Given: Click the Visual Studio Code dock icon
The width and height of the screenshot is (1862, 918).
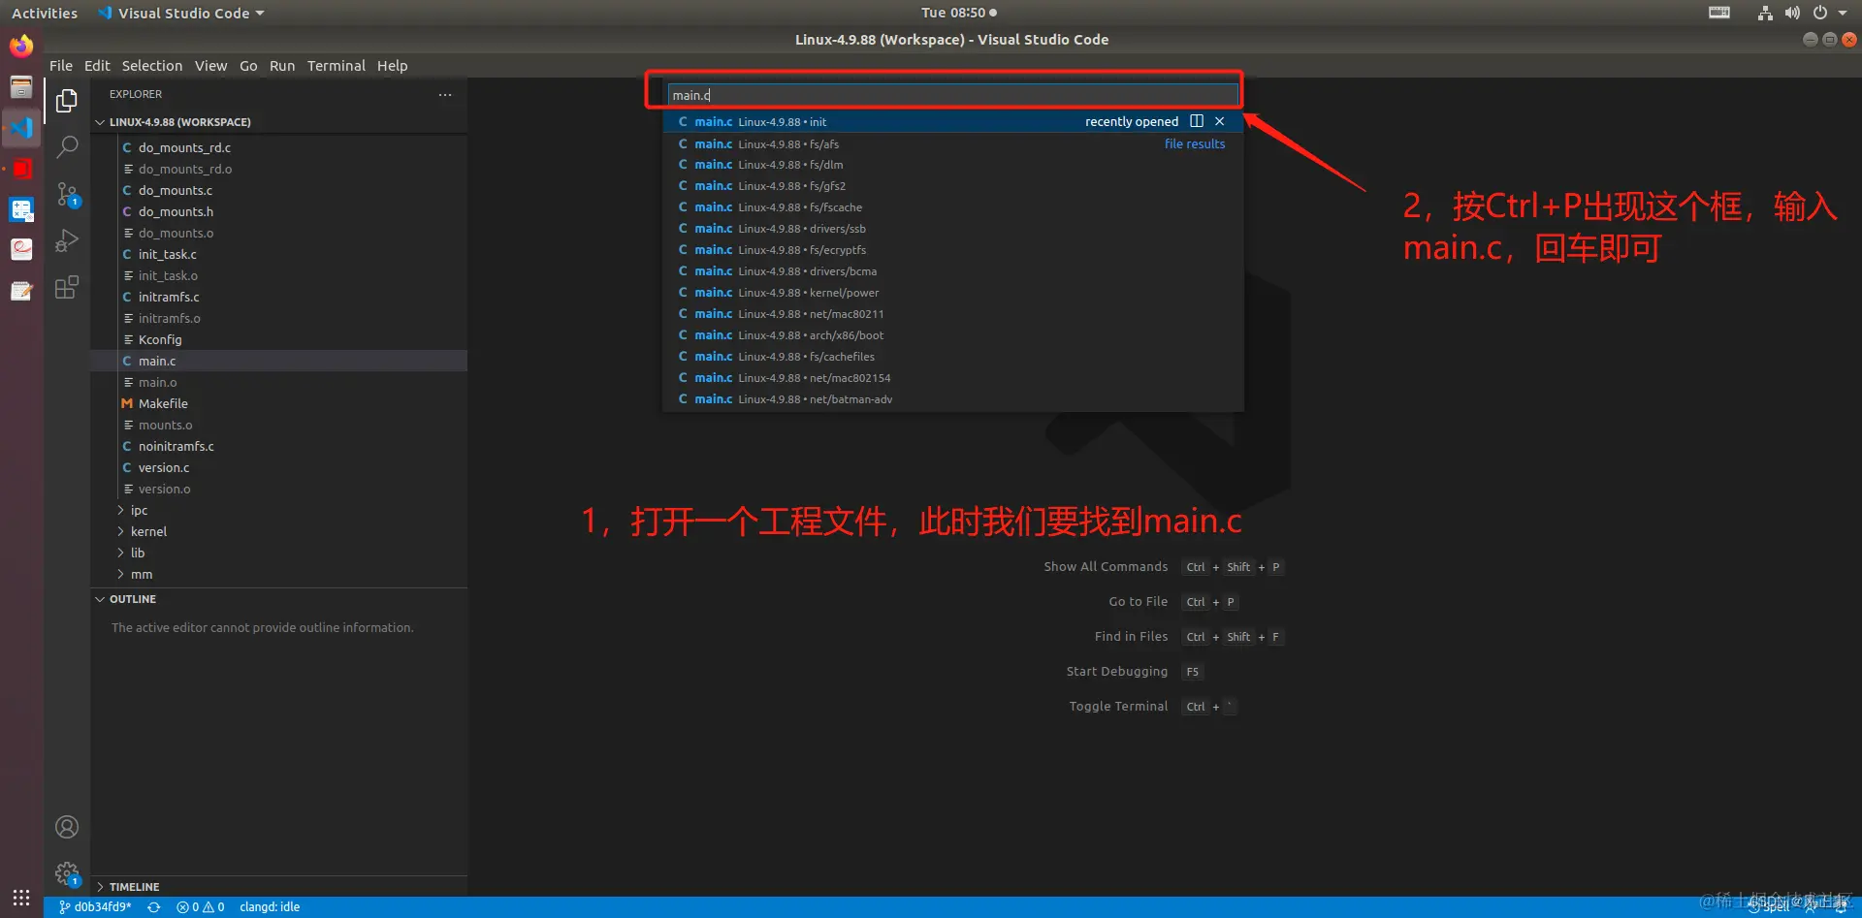Looking at the screenshot, I should point(21,128).
